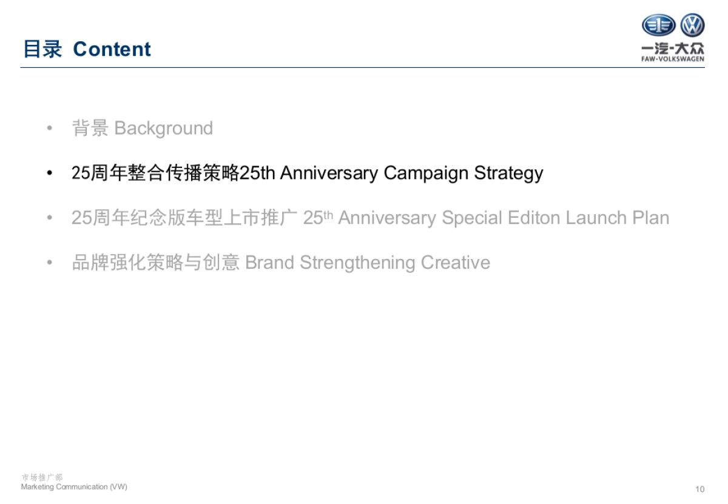The height and width of the screenshot is (504, 728).
Task: Select the 市场推广部 footer text
Action: (x=42, y=478)
